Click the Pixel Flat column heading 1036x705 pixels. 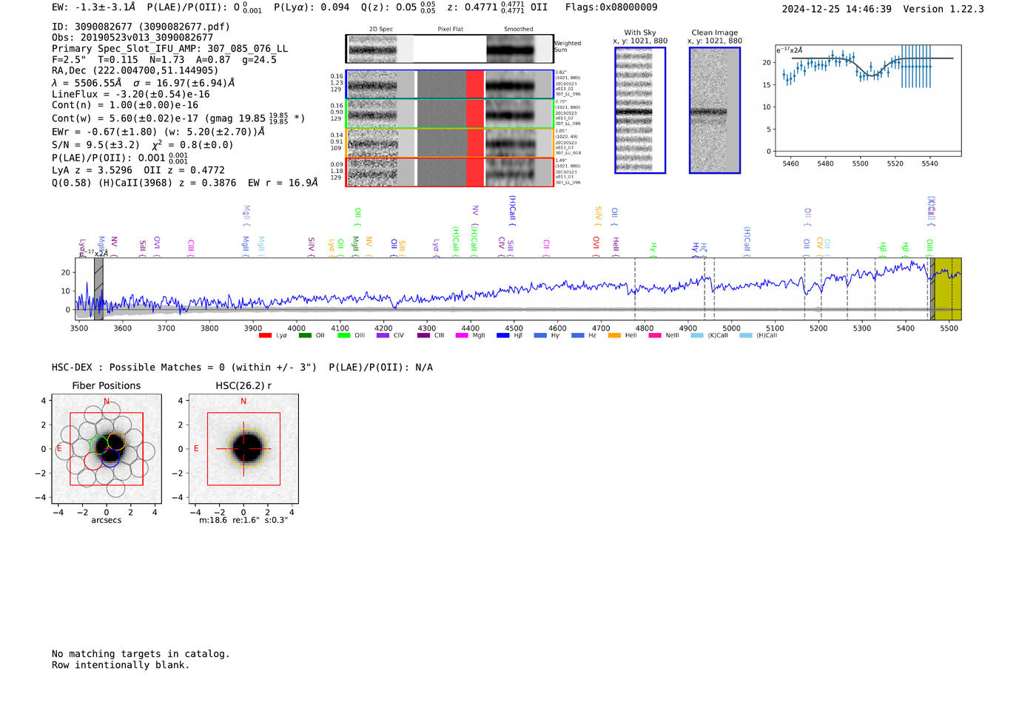pos(450,30)
